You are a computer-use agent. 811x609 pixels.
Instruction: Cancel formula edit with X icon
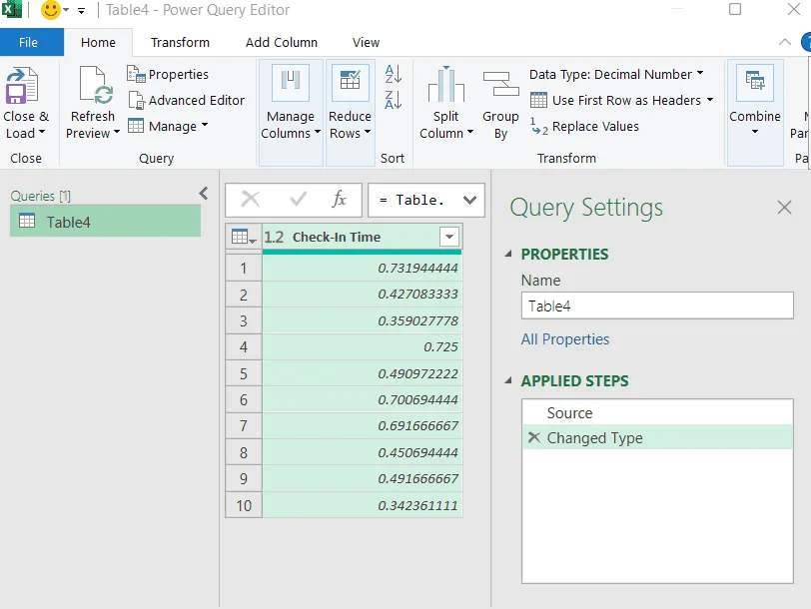251,199
